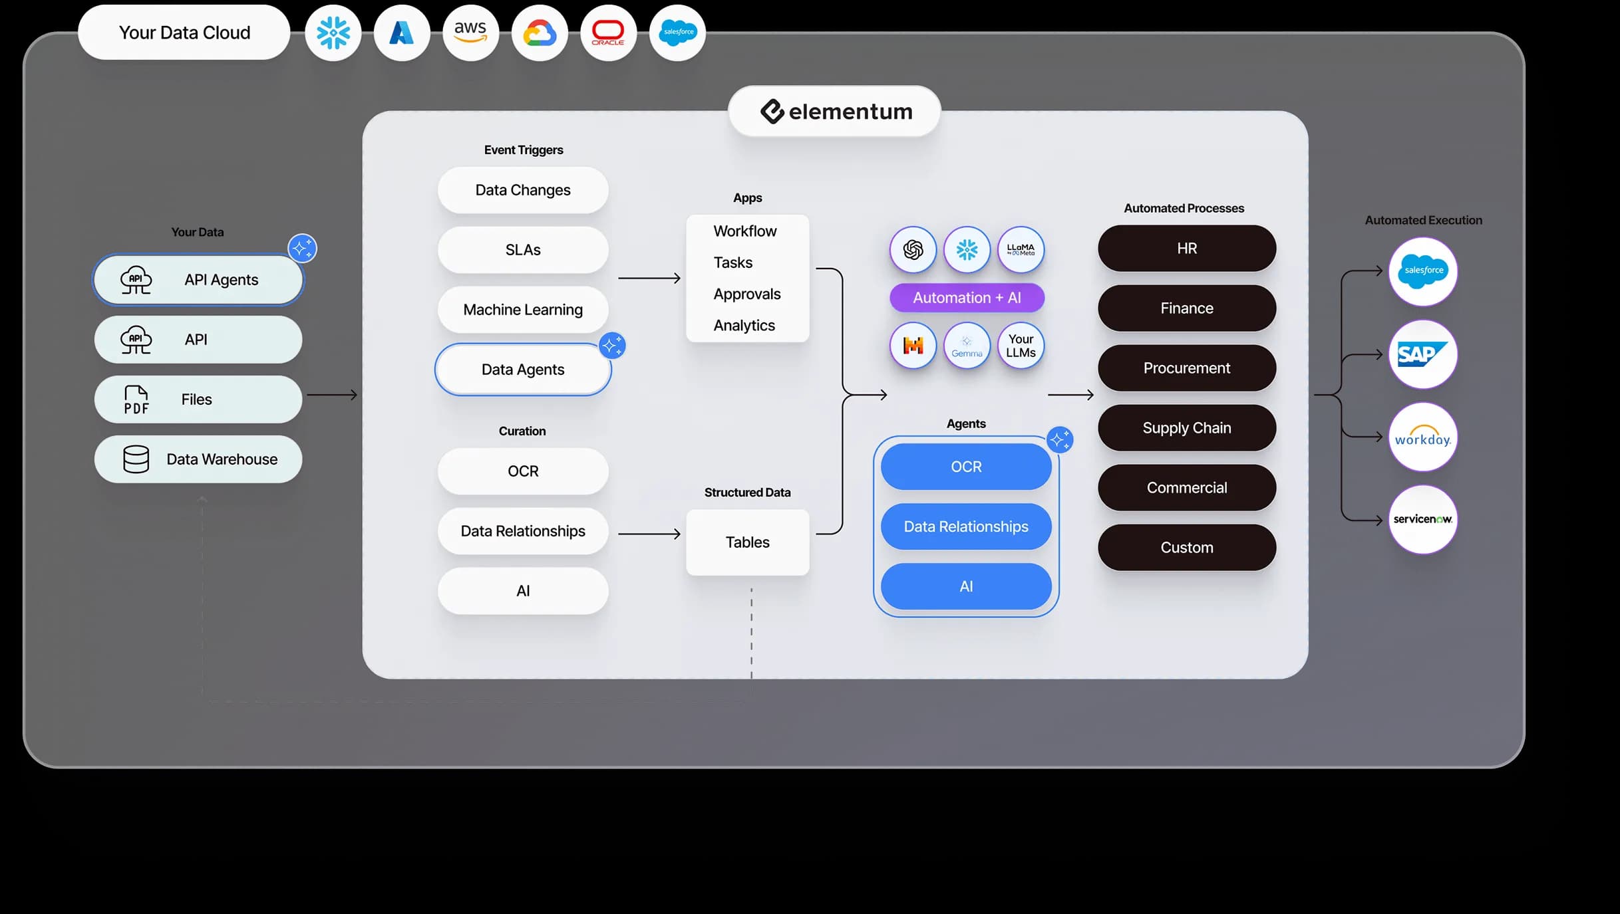The image size is (1620, 914).
Task: Switch to the Curation section
Action: [x=522, y=430]
